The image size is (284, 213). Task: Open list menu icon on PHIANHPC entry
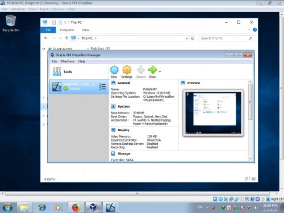click(102, 87)
